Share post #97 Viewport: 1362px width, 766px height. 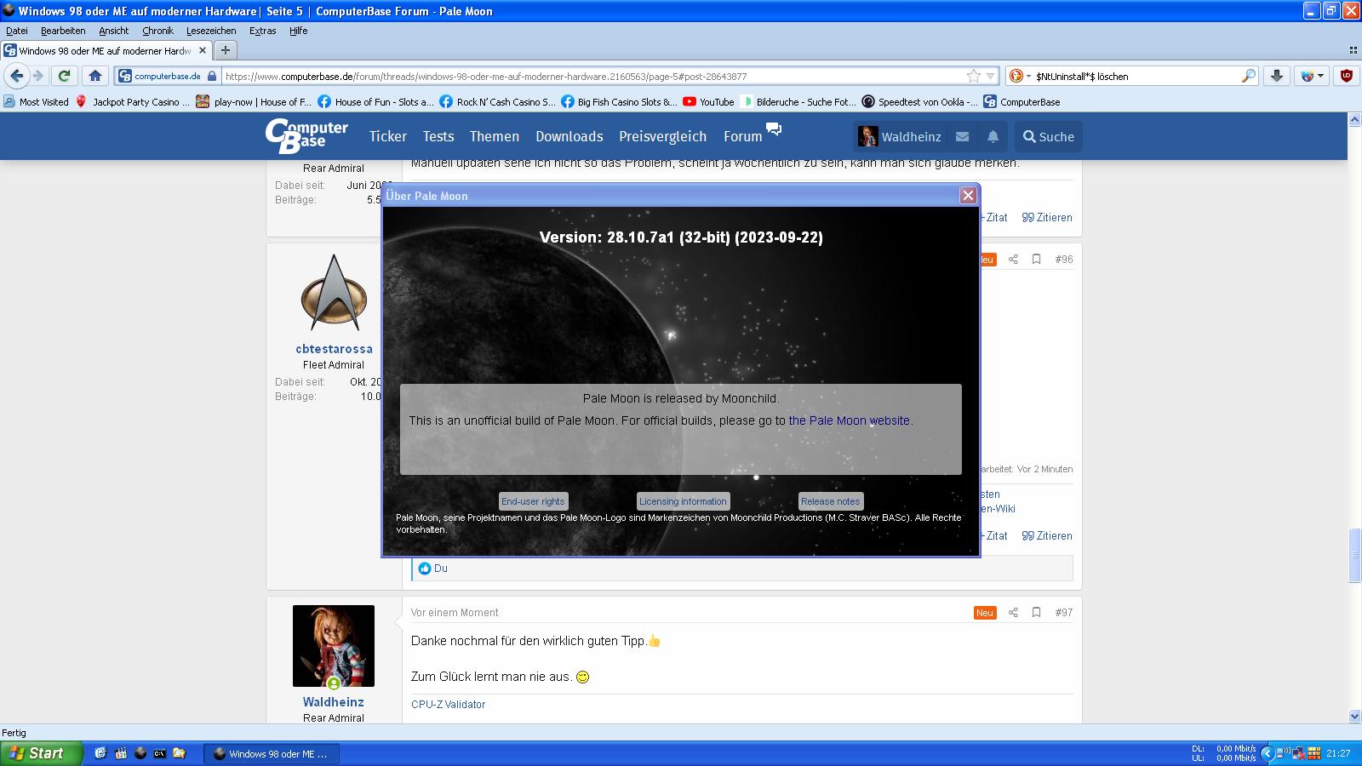coord(1013,612)
